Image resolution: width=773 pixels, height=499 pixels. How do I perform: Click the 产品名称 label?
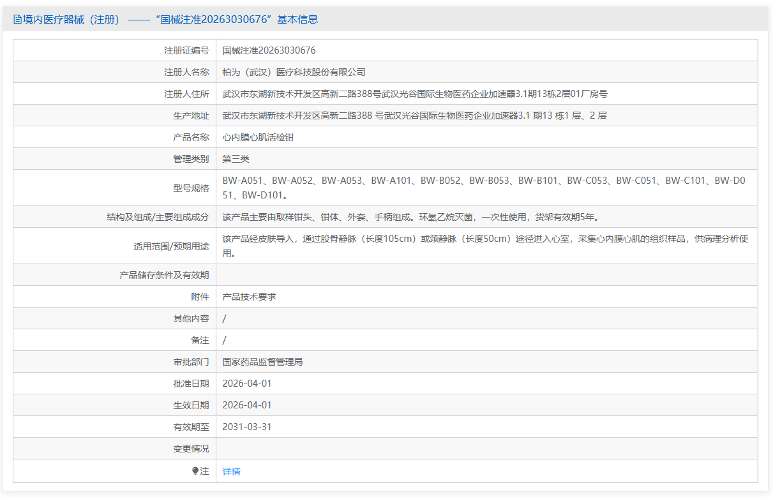(x=191, y=137)
